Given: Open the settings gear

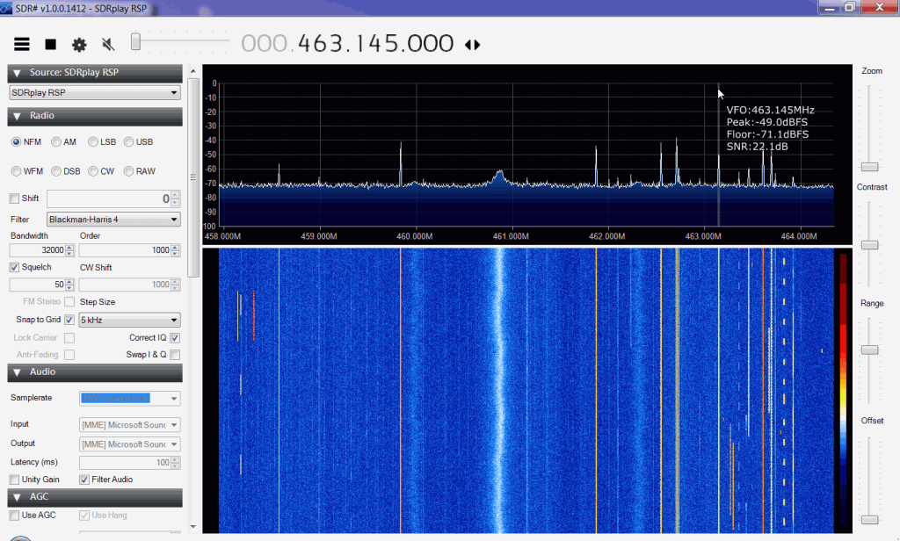Looking at the screenshot, I should pos(78,43).
